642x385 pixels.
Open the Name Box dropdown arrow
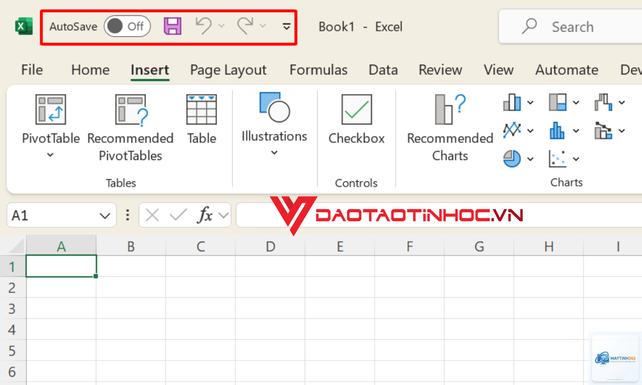tap(105, 216)
